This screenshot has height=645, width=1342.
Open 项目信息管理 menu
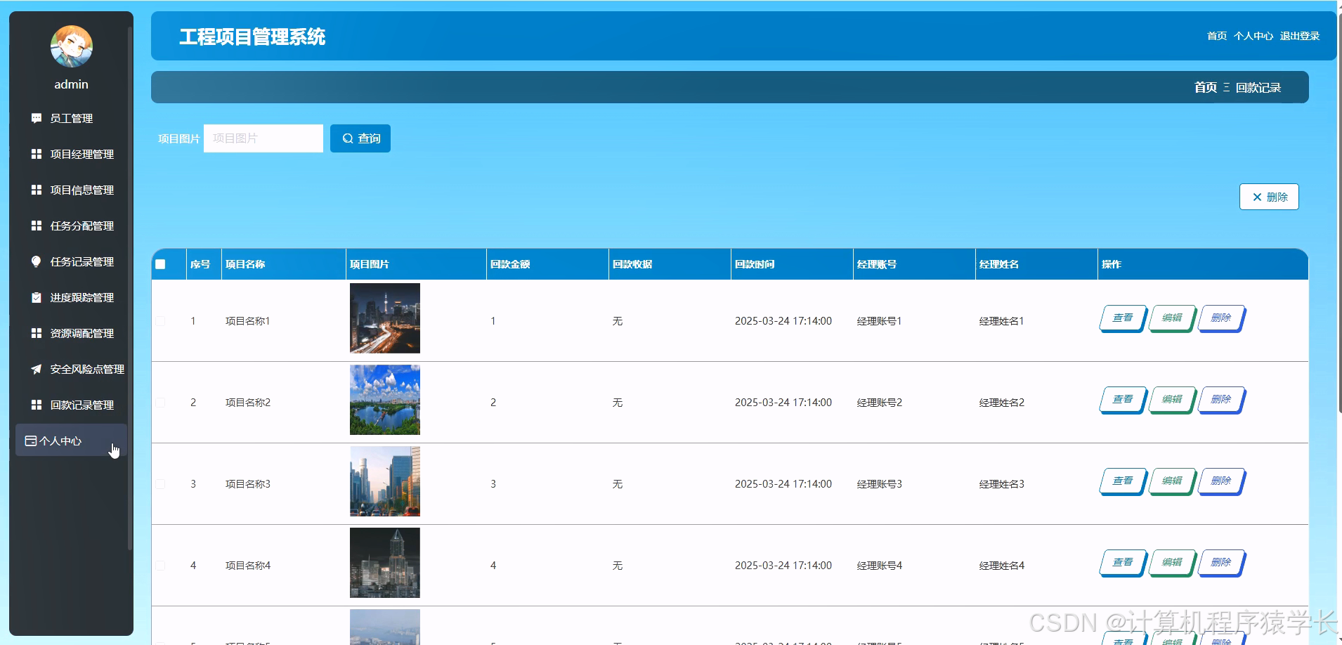coord(71,190)
